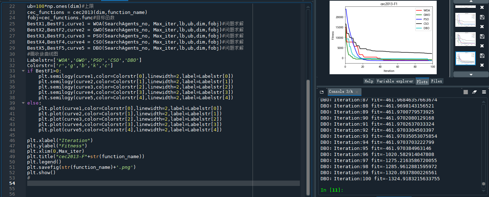The width and height of the screenshot is (489, 197).
Task: Open the console options hamburger menu
Action: (484, 92)
